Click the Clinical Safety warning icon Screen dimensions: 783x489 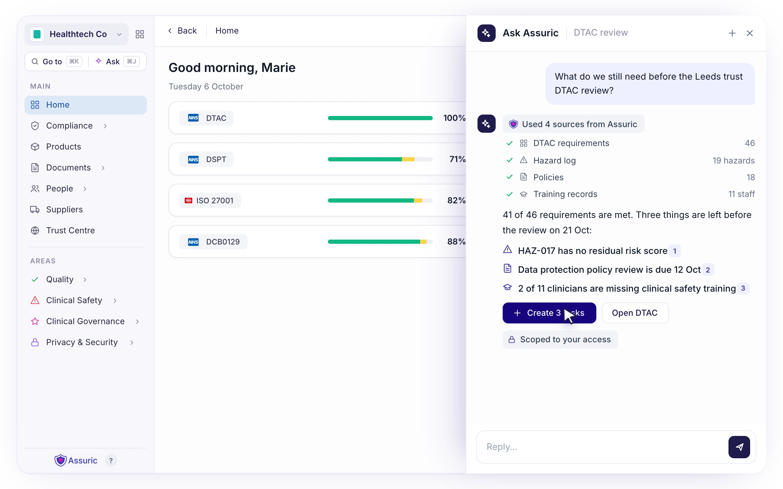pyautogui.click(x=35, y=300)
